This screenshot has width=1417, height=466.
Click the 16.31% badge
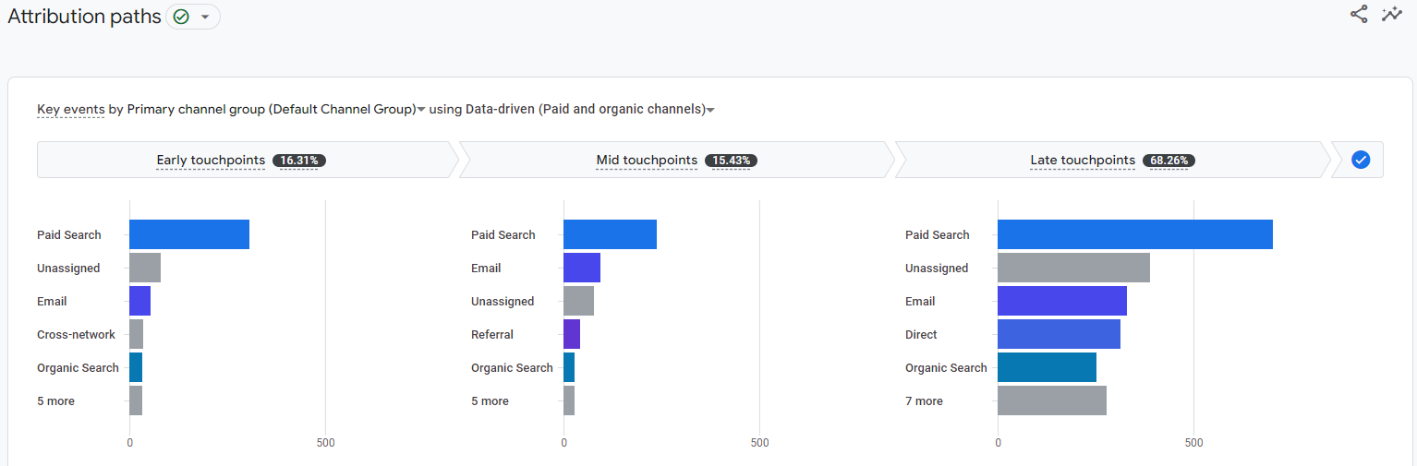pos(299,161)
